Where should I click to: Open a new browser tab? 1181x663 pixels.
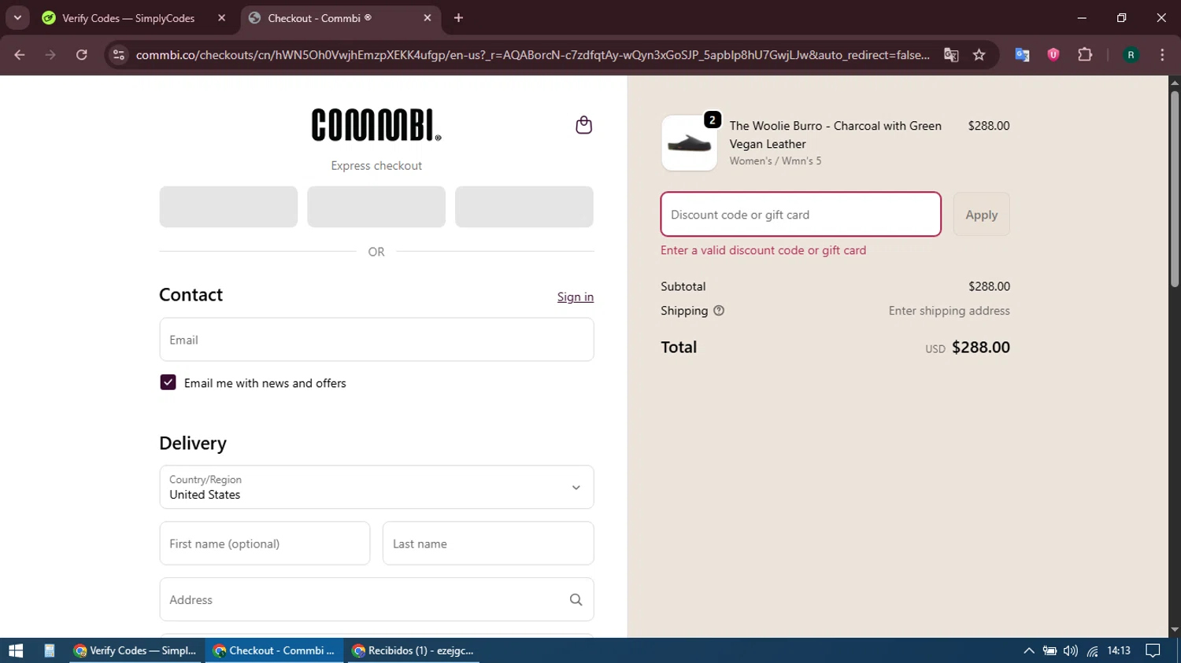(458, 18)
